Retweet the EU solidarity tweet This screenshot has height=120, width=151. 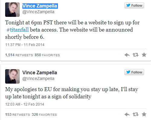(136, 114)
